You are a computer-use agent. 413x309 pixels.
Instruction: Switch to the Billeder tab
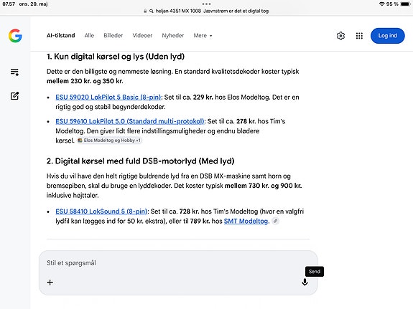[x=113, y=36]
